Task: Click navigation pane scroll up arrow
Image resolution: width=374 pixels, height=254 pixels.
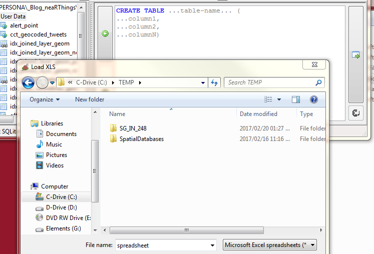Action: point(95,112)
